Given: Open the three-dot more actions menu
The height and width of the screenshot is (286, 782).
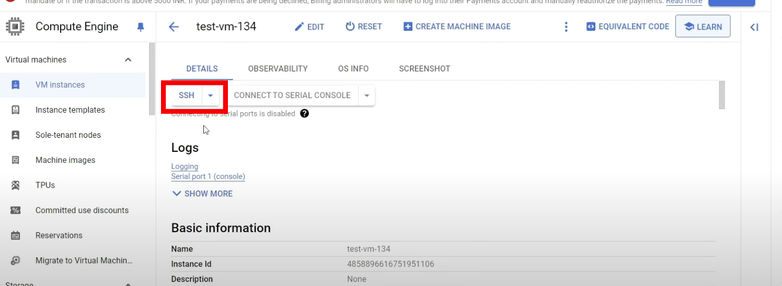Looking at the screenshot, I should pyautogui.click(x=566, y=27).
